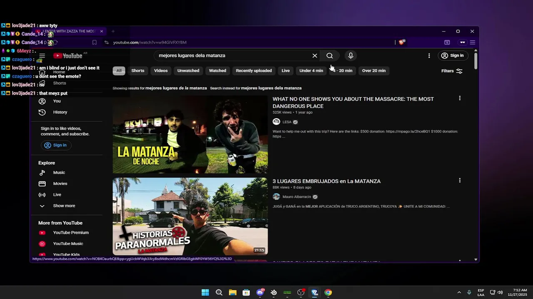Open Music under Explore
The height and width of the screenshot is (299, 533).
tap(59, 172)
